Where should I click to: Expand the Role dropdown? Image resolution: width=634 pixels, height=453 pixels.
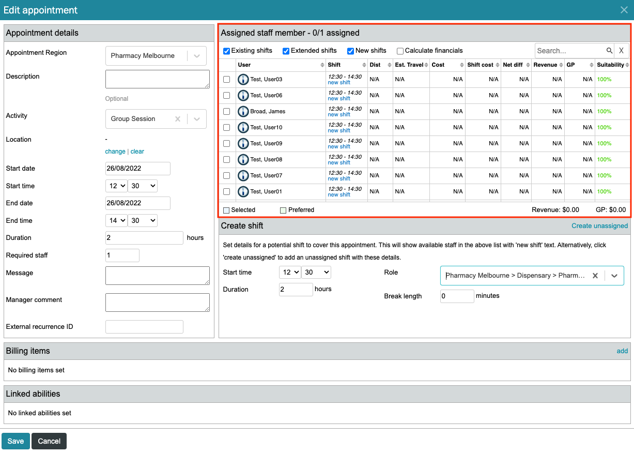click(x=614, y=276)
